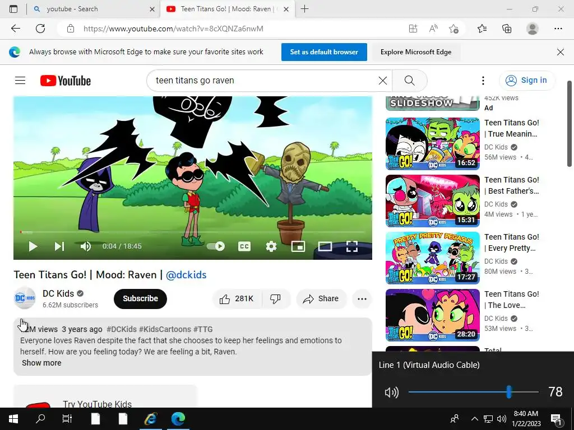Select the Teen Titans Go! browser tab

coord(227,9)
